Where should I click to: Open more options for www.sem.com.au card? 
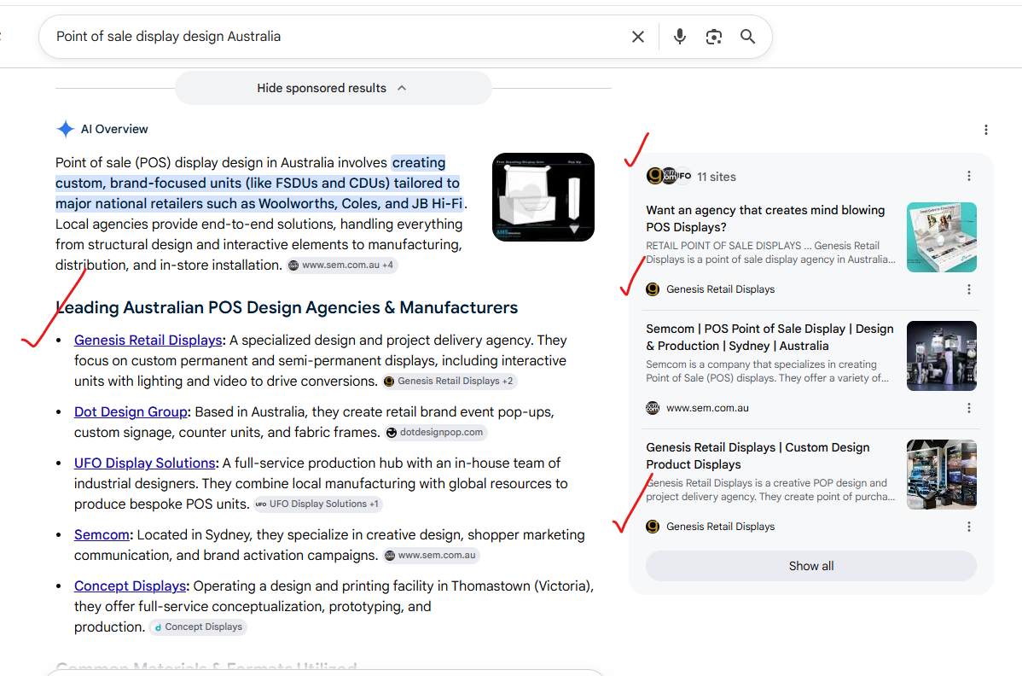[968, 408]
